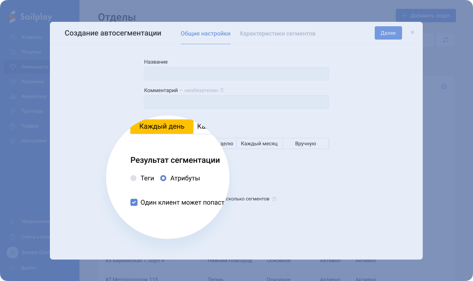Viewport: 473px width, 281px height.
Task: Toggle the Один клиент может попасть checkbox
Action: pos(134,203)
